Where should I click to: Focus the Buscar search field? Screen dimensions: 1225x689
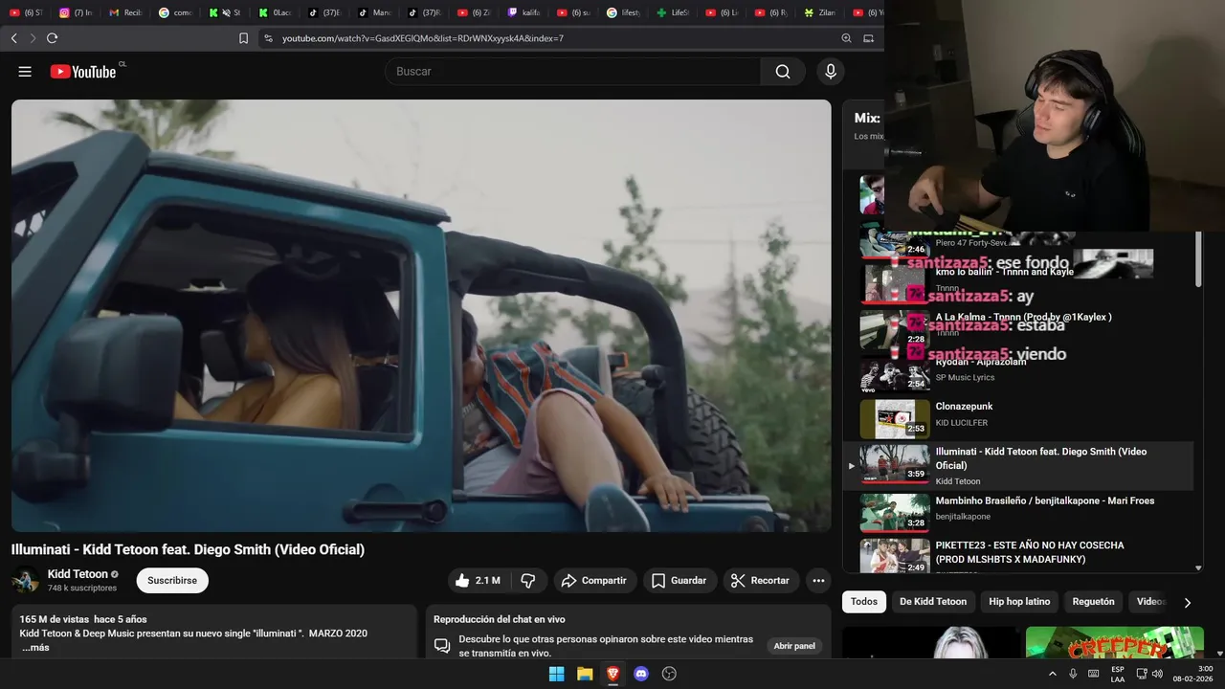tap(572, 72)
